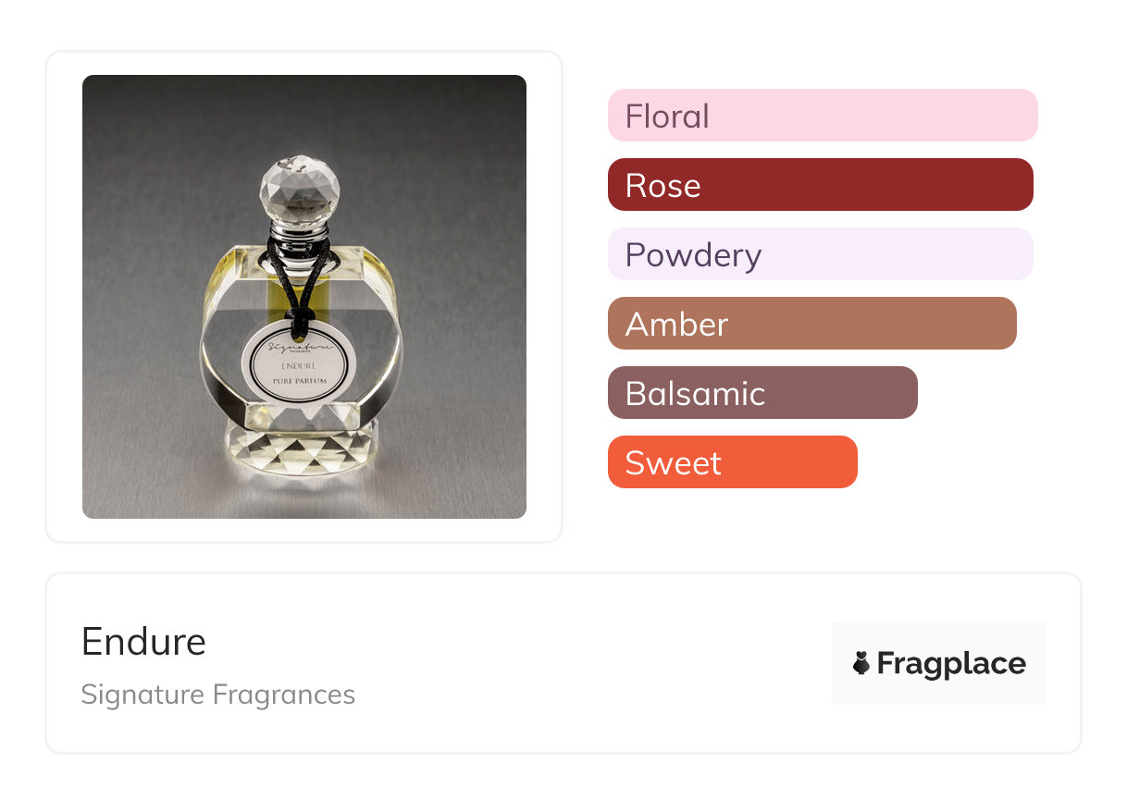Click the Balsamic accord bar
1127x799 pixels.
762,393
